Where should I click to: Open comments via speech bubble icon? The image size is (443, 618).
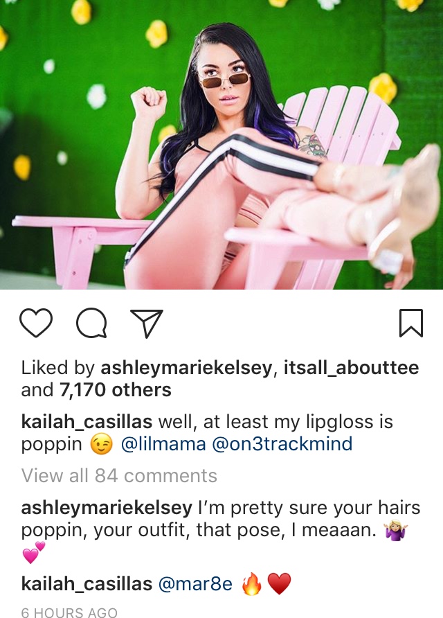pyautogui.click(x=91, y=323)
